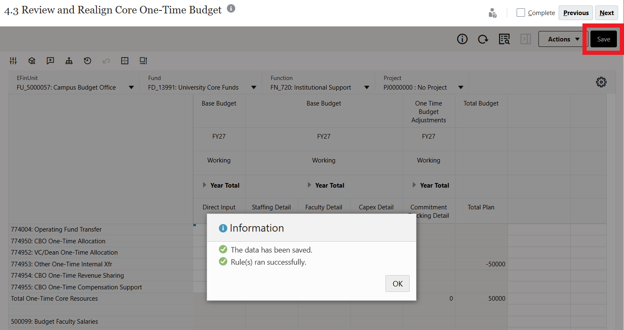
Task: Go to the Next task
Action: (x=606, y=13)
